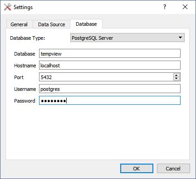Click the help question mark button
Viewport: 196px width, 179px height.
click(165, 7)
